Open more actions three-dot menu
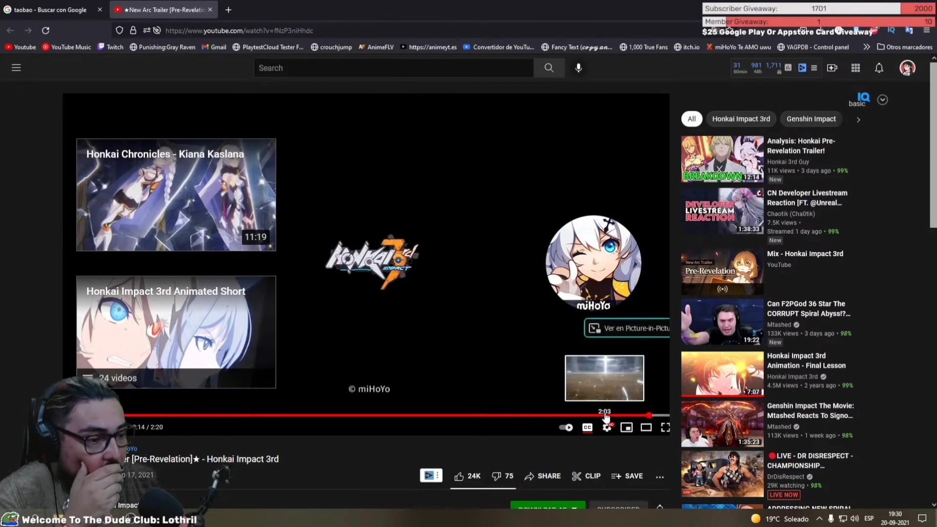 point(660,477)
